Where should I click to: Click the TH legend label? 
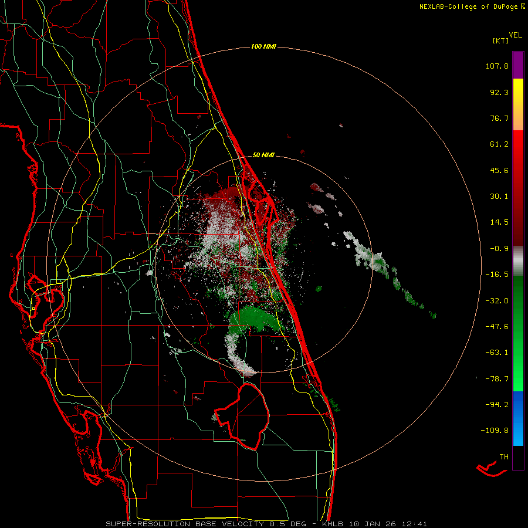pyautogui.click(x=504, y=457)
